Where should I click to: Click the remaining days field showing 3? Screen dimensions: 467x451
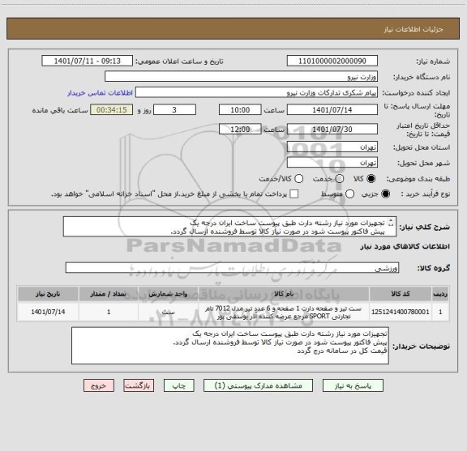point(174,110)
